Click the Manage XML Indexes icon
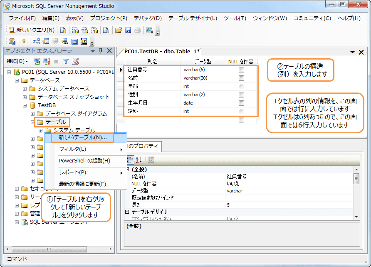Screen dimensions: 371x267 [65, 42]
